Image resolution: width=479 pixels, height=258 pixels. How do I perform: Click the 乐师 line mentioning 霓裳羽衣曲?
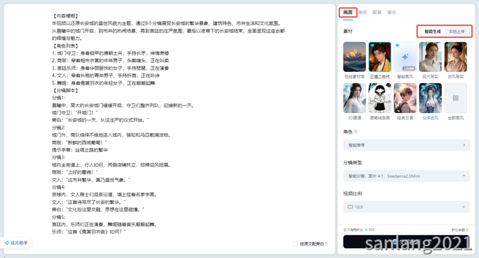pyautogui.click(x=89, y=232)
